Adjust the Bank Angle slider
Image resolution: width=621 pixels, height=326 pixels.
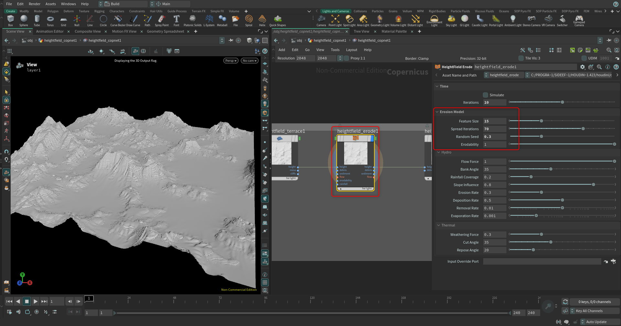pyautogui.click(x=562, y=169)
